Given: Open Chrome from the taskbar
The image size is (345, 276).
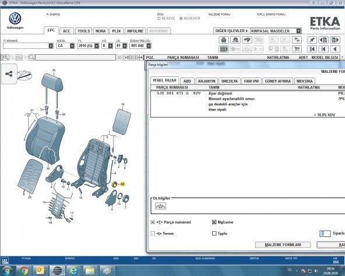Looking at the screenshot, I should pos(24,270).
